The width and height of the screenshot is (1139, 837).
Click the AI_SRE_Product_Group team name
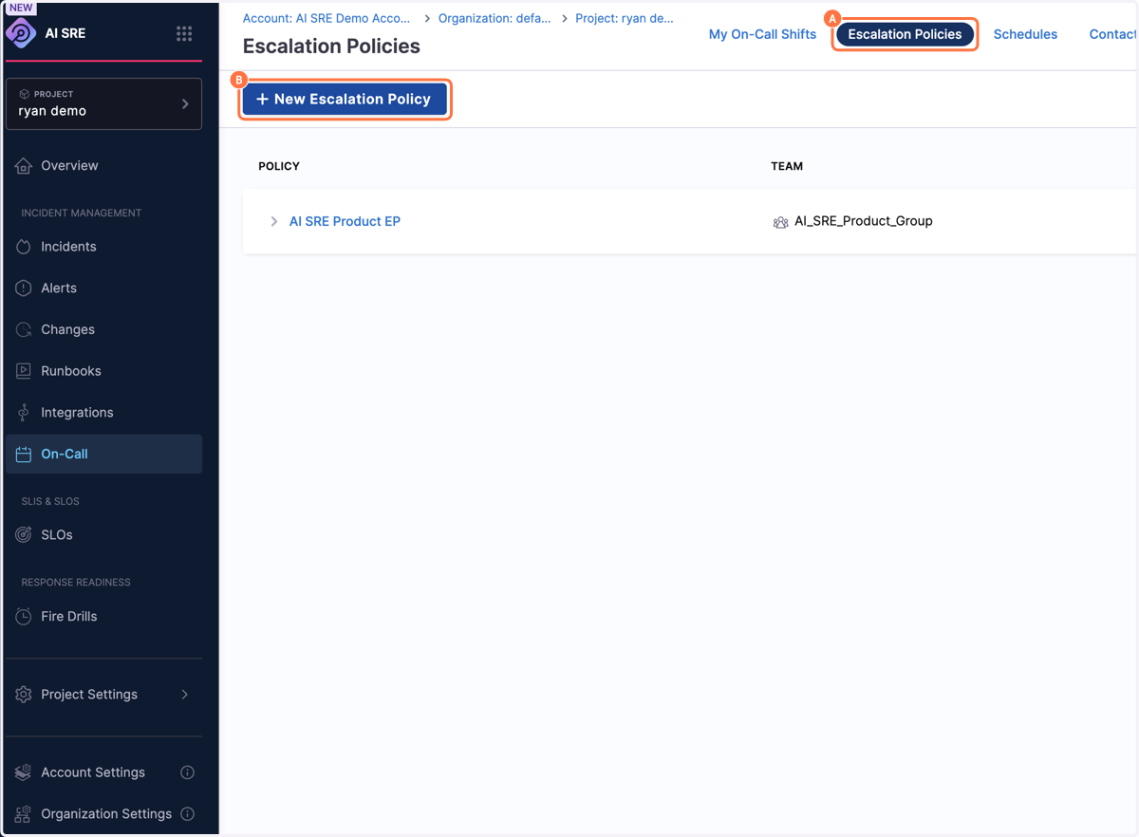pos(863,221)
